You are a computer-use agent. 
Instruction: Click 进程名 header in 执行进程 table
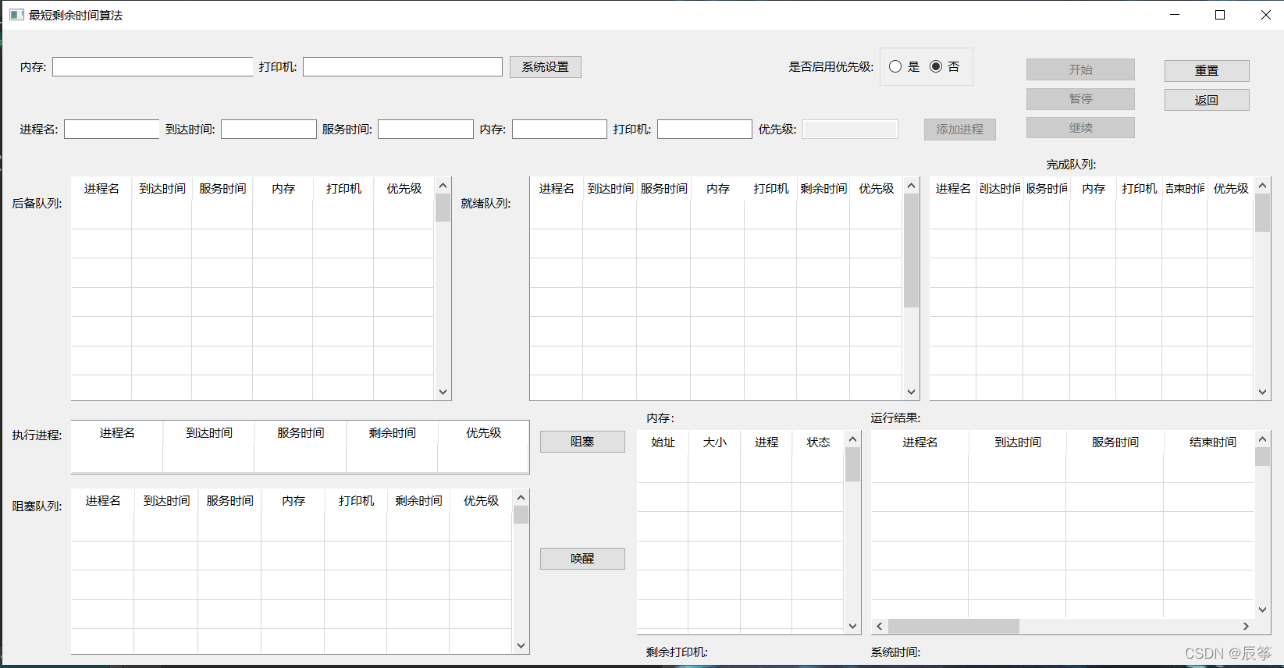117,433
